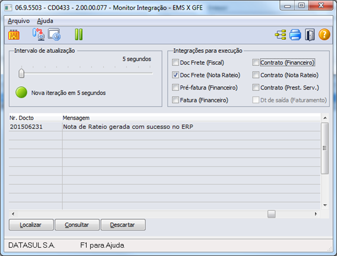Maximize the Monitor Integração window

point(301,5)
